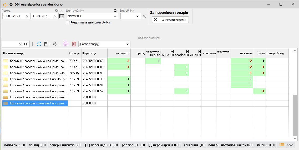Open the Вид обліку dropdown
Viewport: 299px width, 150px height.
(138, 16)
